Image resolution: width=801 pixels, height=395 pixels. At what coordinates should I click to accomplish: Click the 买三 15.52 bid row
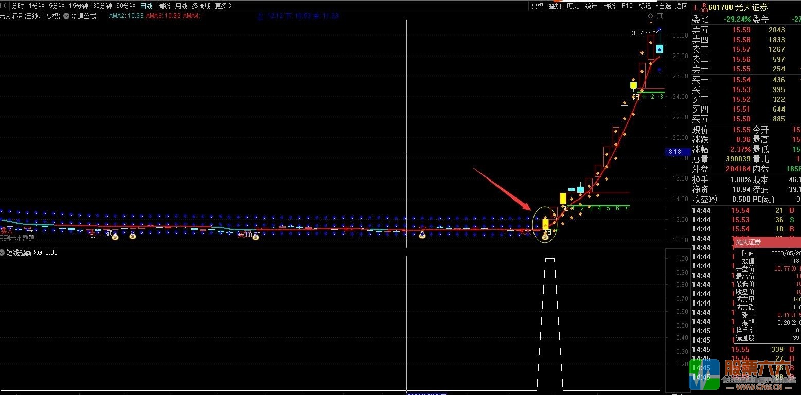pyautogui.click(x=746, y=99)
